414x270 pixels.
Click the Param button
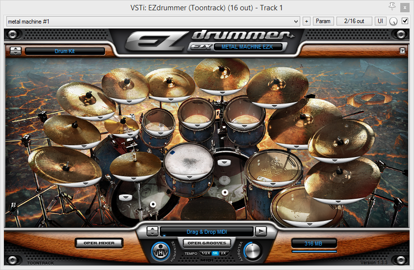(x=323, y=21)
